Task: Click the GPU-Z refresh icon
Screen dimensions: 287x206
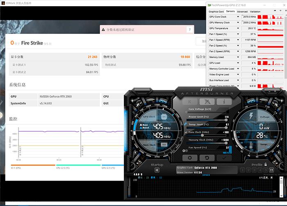Action: 280,11
